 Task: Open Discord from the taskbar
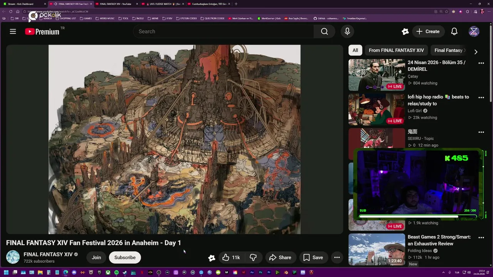[74, 272]
